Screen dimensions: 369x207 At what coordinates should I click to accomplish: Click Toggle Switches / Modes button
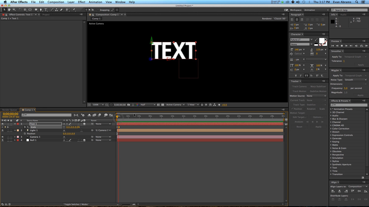[x=76, y=204]
